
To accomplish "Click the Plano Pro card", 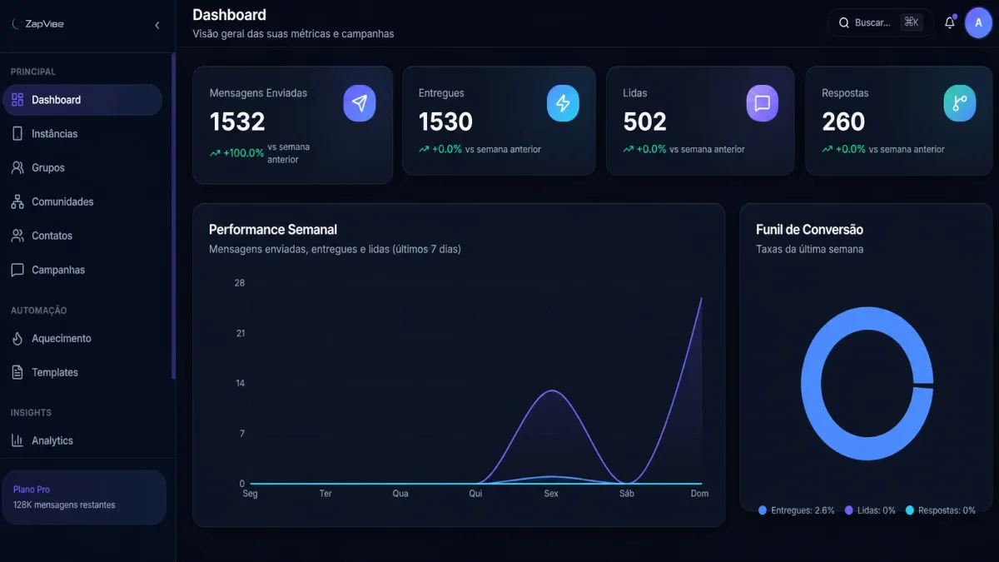I will tap(84, 497).
